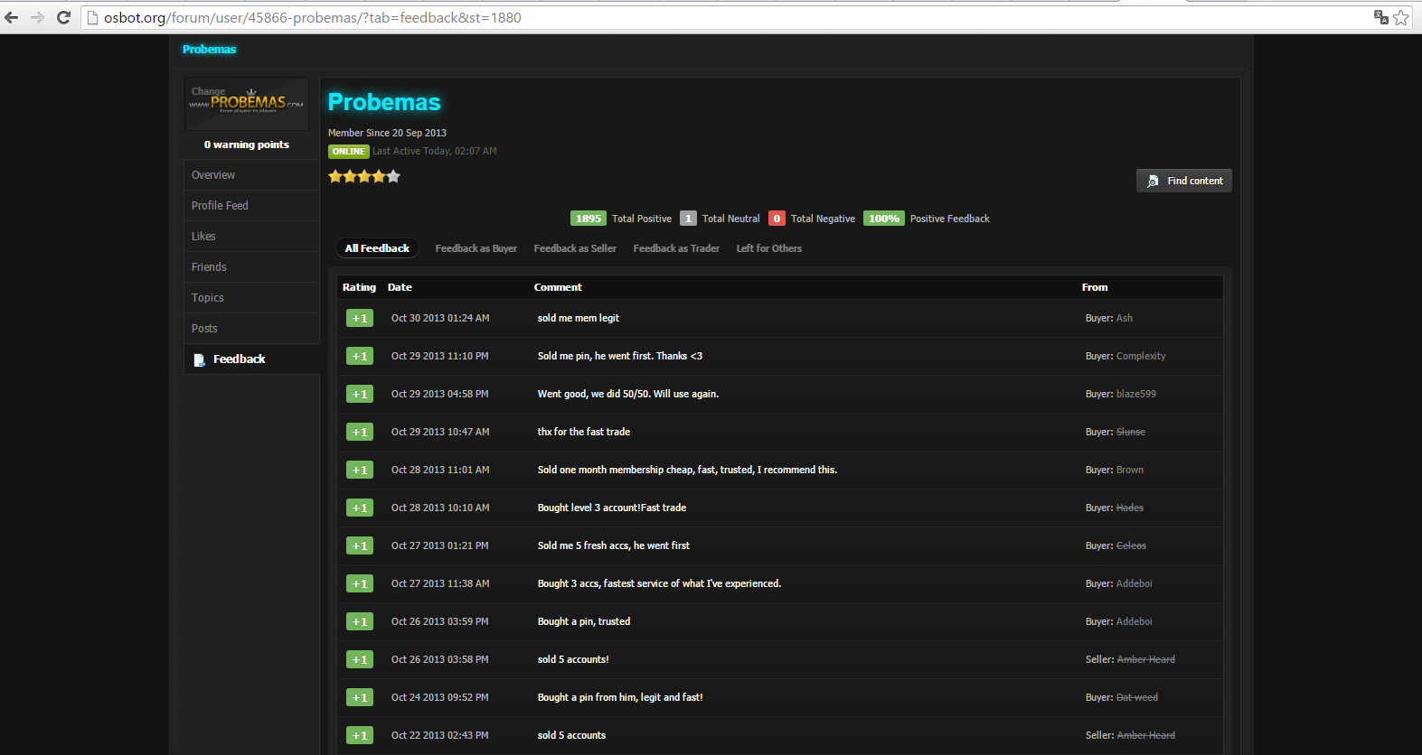Open the Find content button

point(1184,181)
